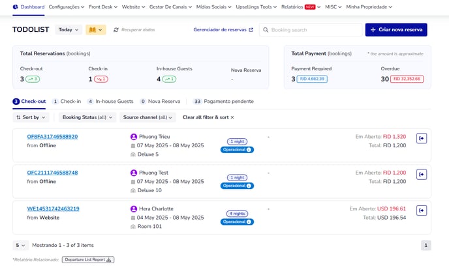Click the X icon on Clear all filter & sort
The height and width of the screenshot is (273, 449).
coord(232,117)
